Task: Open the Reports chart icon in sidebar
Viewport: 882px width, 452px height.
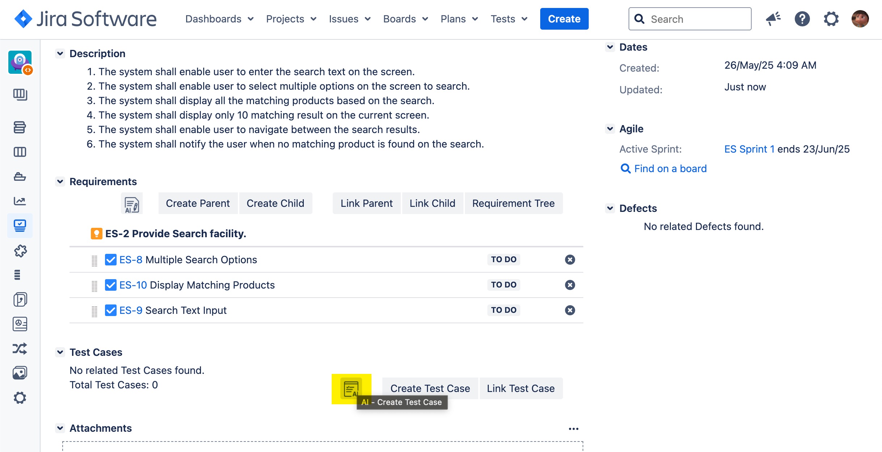Action: pos(20,201)
